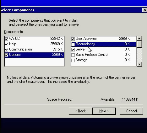Click the 82842 K size value
This screenshot has width=147, height=133.
click(x=57, y=39)
